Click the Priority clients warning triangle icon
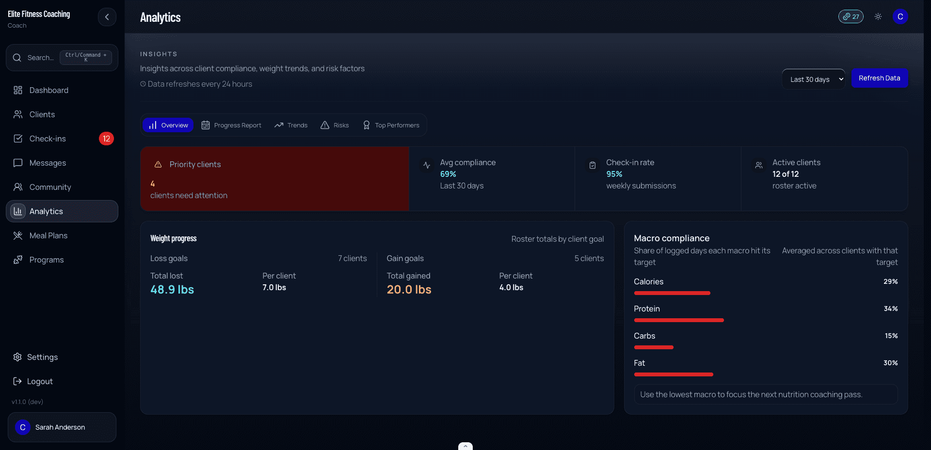Viewport: 931px width, 450px height. 158,165
